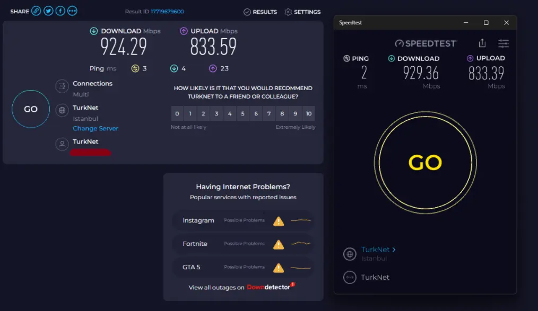This screenshot has width=538, height=311.
Task: Open GTA 5 outage row
Action: (x=243, y=267)
